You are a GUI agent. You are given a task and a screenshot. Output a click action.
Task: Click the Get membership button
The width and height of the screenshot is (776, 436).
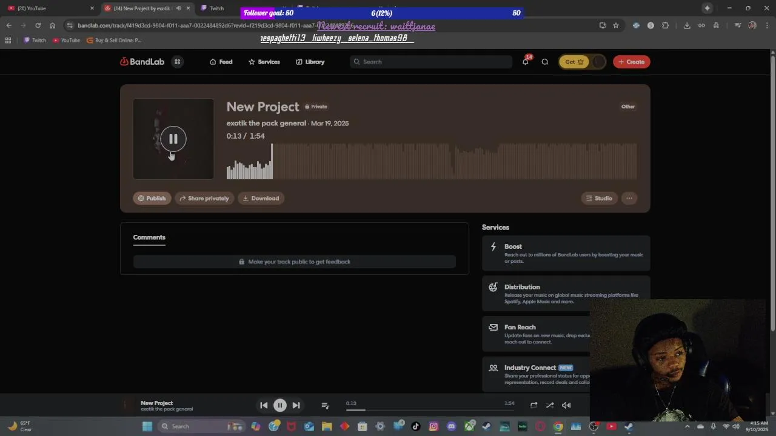(574, 62)
